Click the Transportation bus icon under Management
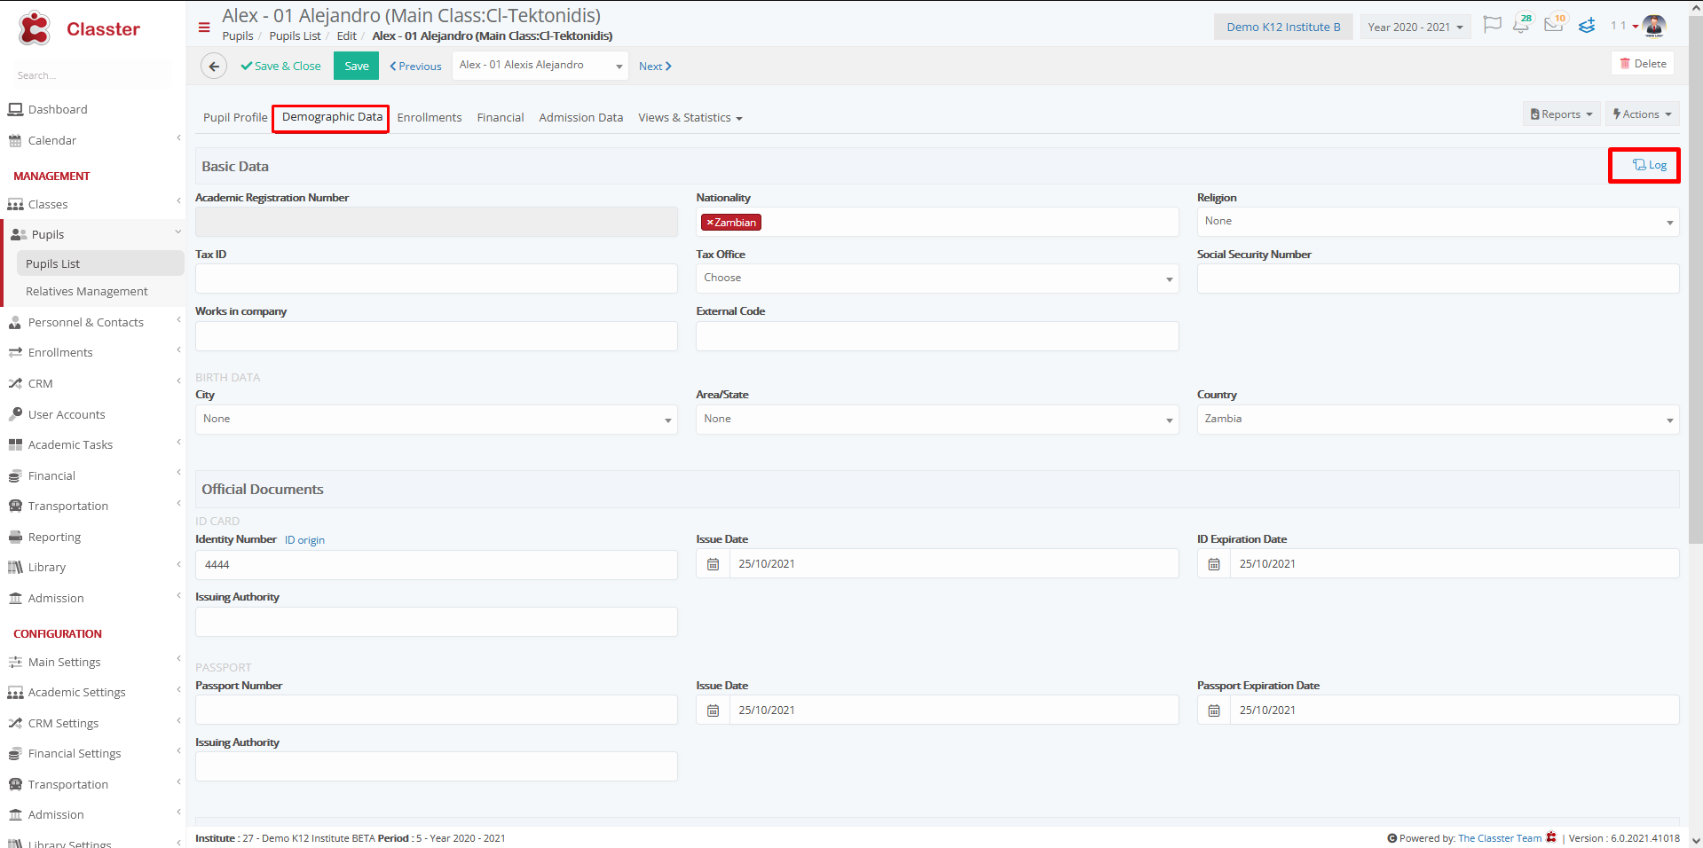 coord(15,506)
